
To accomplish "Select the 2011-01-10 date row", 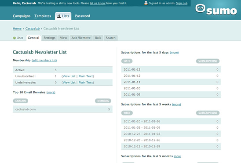I will (x=171, y=88).
